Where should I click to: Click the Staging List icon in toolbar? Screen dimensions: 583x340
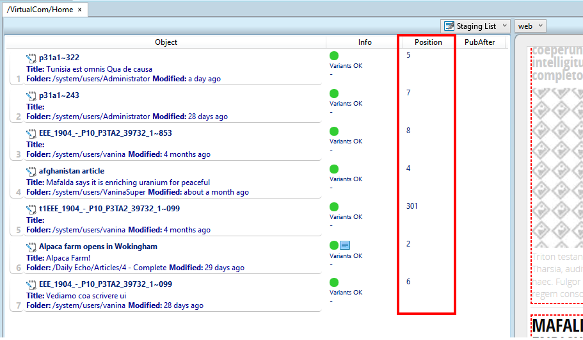pos(449,26)
